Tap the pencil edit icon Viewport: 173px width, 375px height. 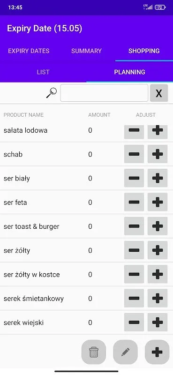coord(125,352)
